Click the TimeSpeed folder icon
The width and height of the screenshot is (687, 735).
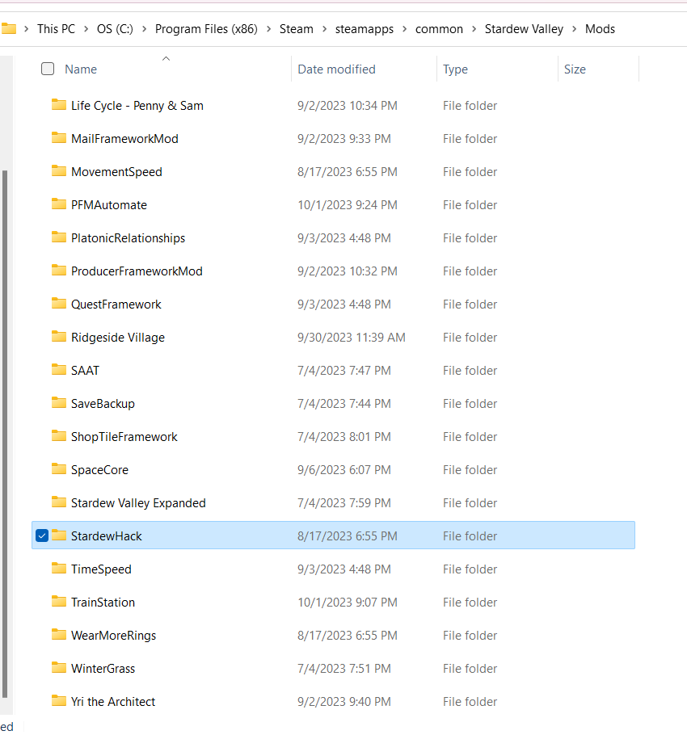tap(59, 569)
